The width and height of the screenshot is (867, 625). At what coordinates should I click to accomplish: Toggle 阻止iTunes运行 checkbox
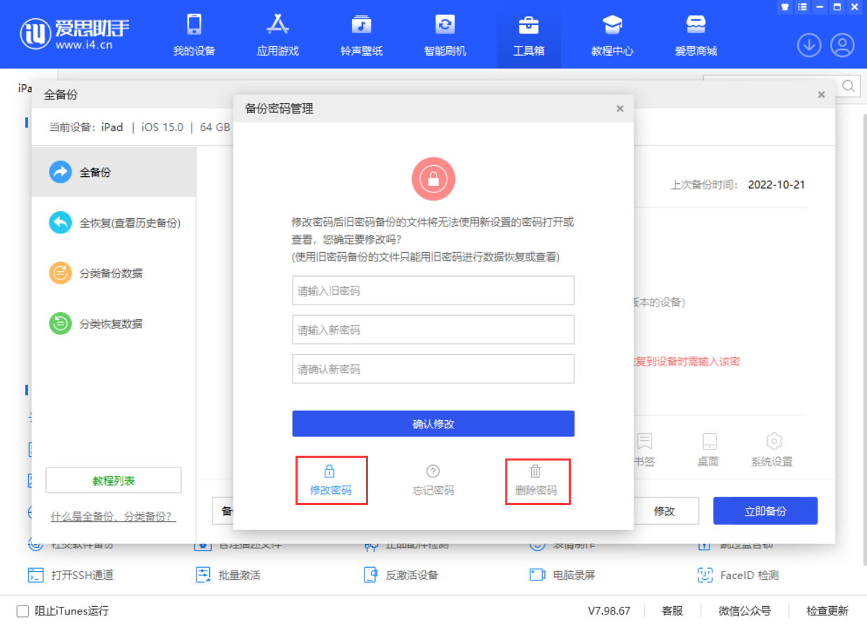point(22,611)
